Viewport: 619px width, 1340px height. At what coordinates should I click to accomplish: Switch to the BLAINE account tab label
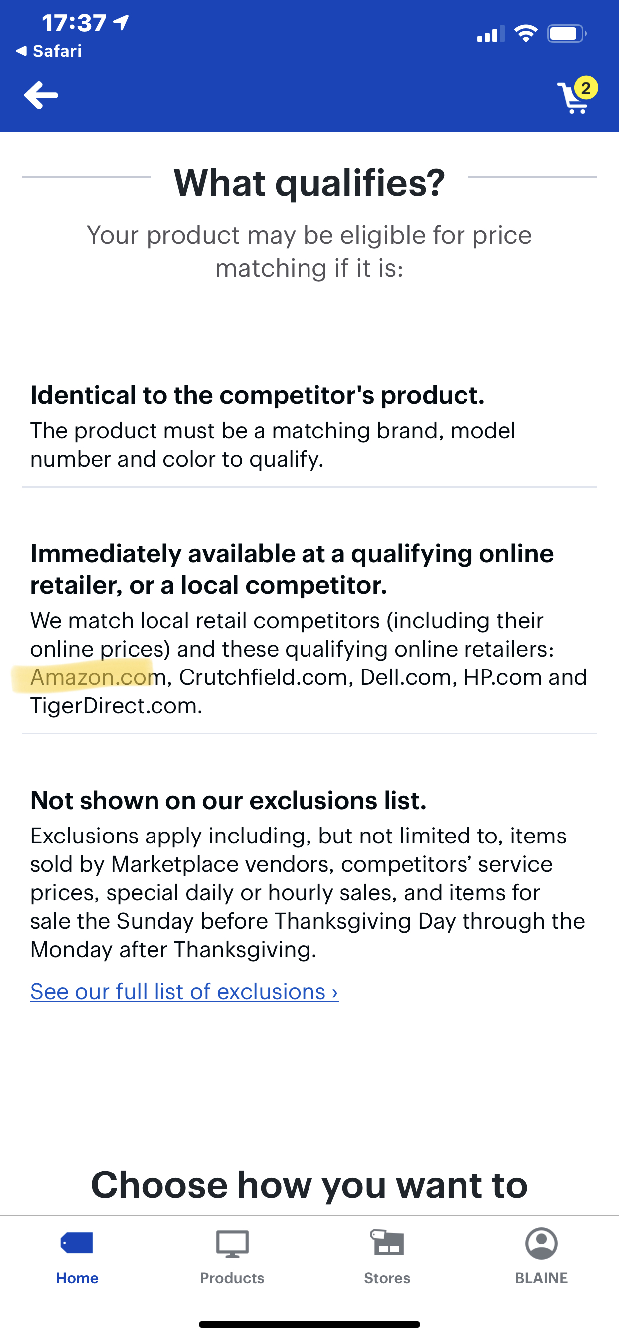[x=541, y=1278]
